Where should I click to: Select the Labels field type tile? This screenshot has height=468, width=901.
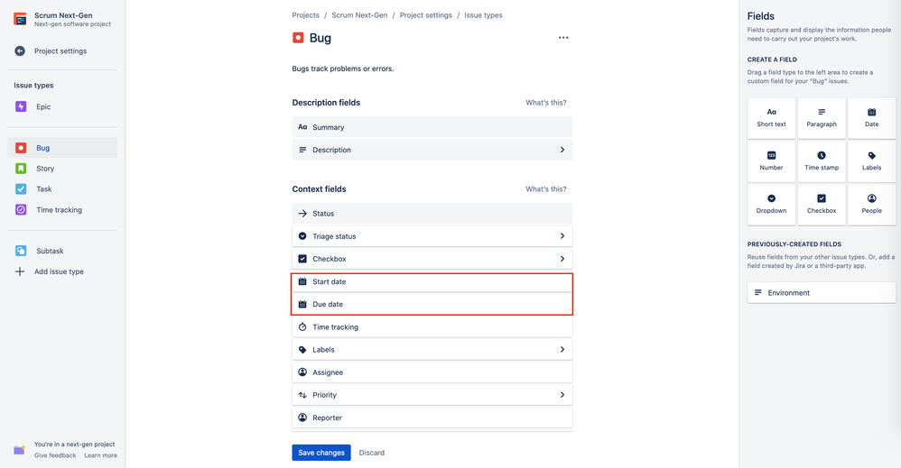pos(871,161)
